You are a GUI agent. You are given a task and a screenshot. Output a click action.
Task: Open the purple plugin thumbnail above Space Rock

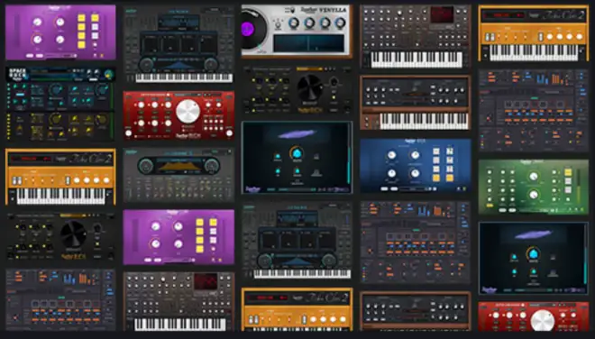[x=60, y=32]
